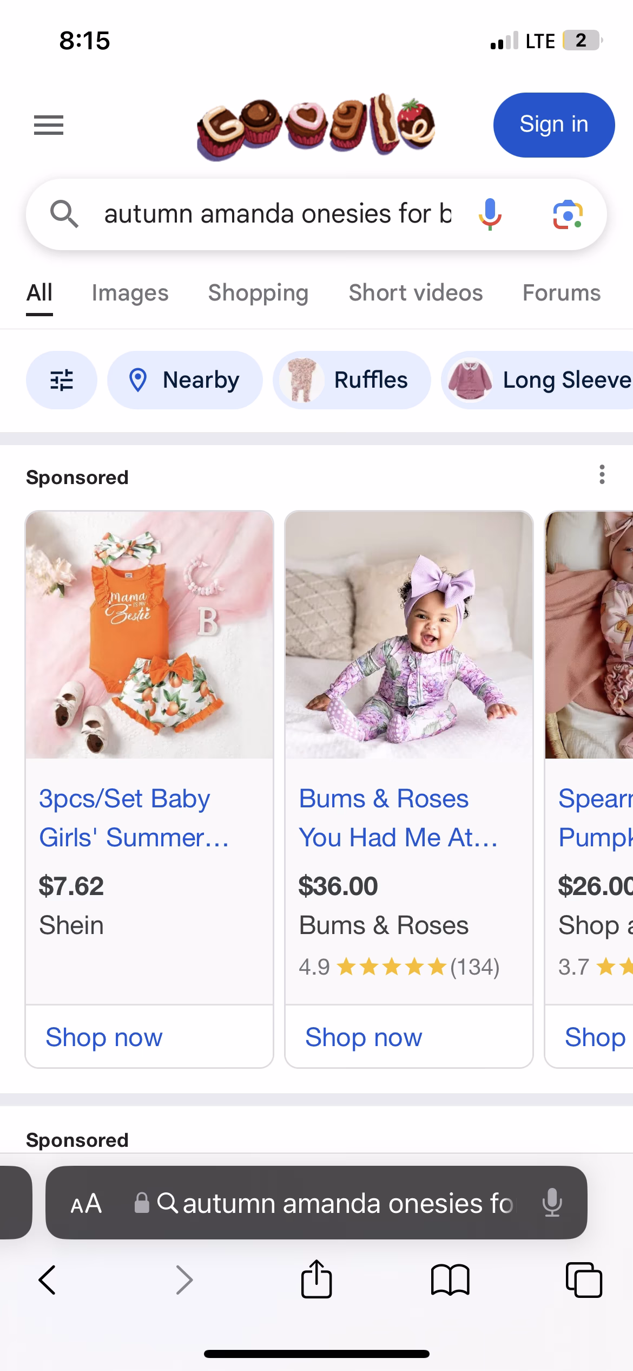Open the hamburger menu
Image resolution: width=633 pixels, height=1371 pixels.
point(49,125)
